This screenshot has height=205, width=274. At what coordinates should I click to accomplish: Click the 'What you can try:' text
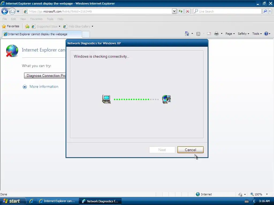[x=36, y=66]
